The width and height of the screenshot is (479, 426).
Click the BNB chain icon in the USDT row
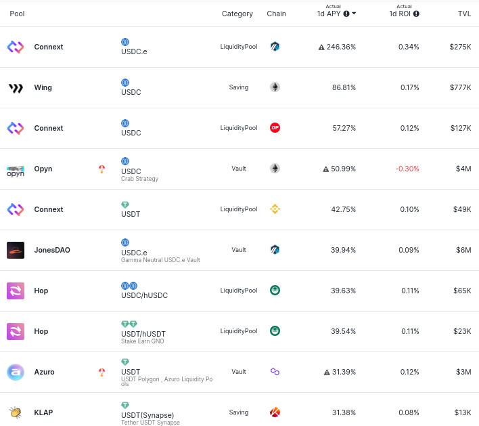tap(275, 209)
